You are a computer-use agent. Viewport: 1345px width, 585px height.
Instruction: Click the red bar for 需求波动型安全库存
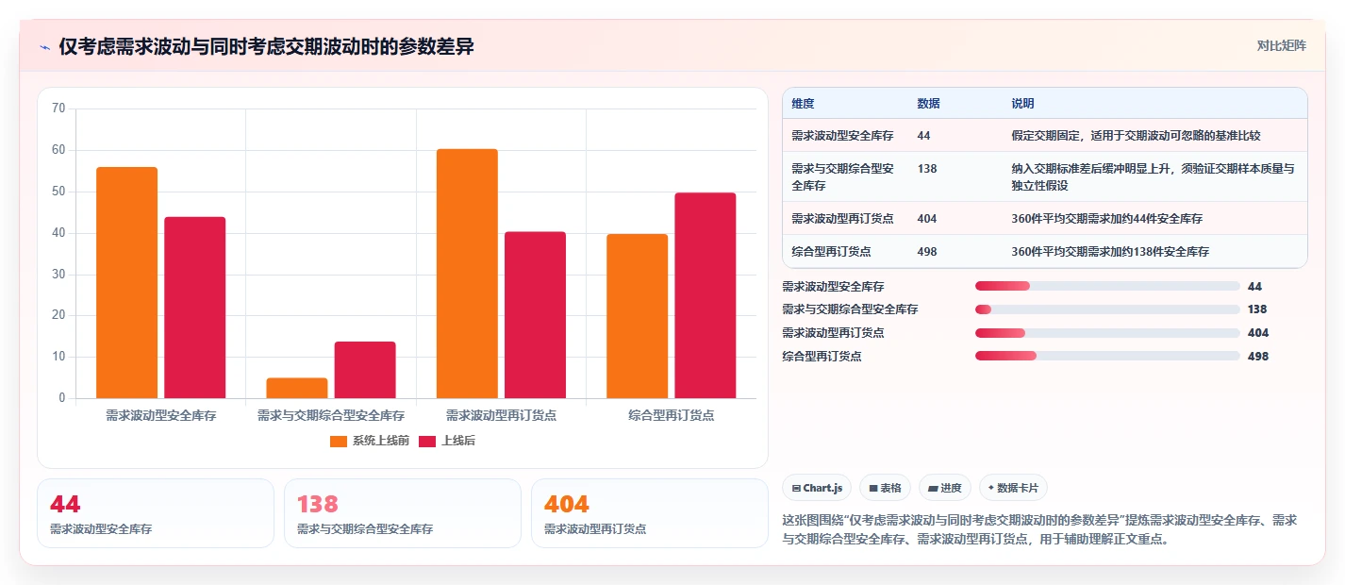point(195,308)
